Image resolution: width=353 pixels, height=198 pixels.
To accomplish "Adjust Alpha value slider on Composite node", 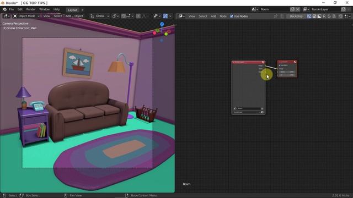I will click(x=287, y=72).
